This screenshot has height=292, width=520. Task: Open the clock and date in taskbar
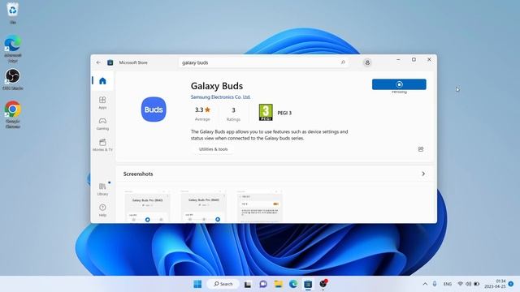496,284
